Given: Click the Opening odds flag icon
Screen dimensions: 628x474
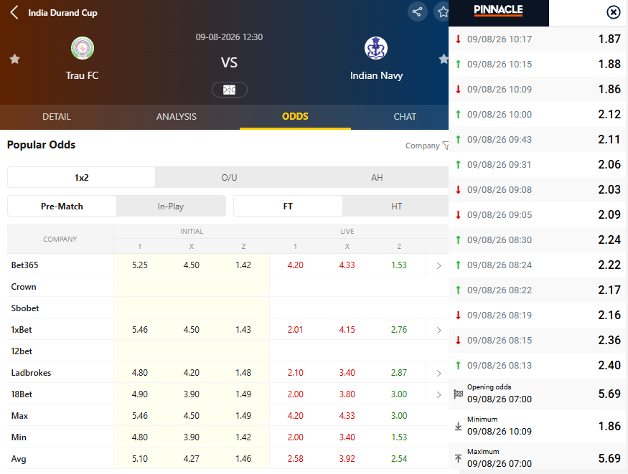Looking at the screenshot, I should coord(458,394).
